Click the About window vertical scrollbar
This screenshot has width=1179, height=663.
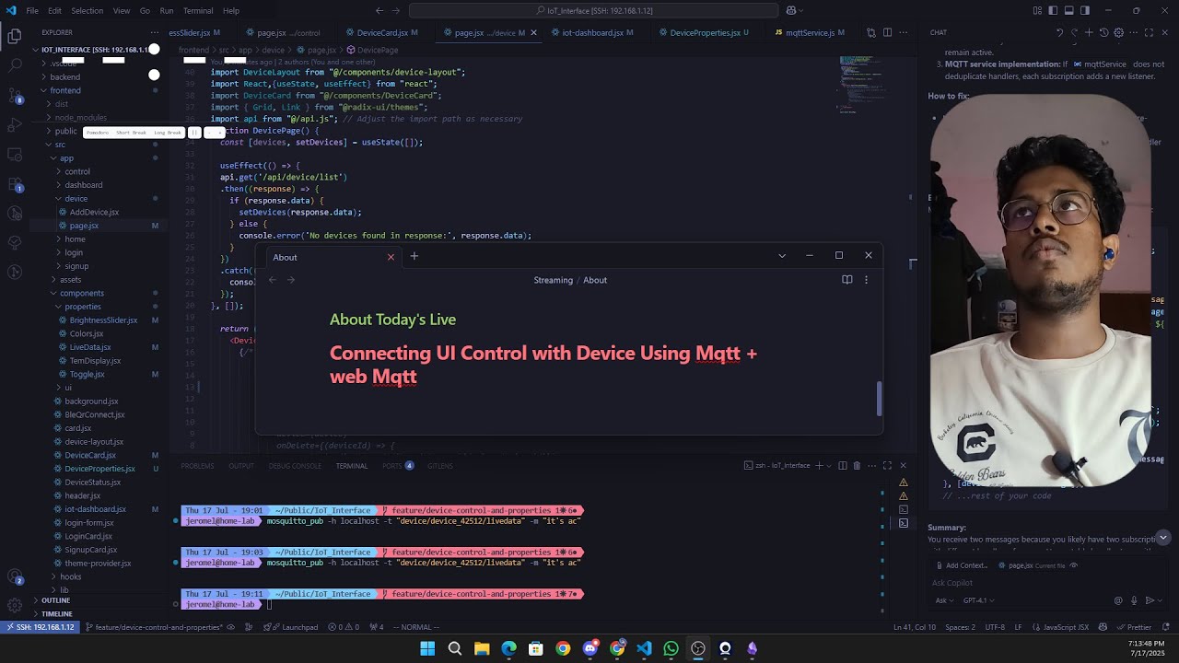click(879, 399)
